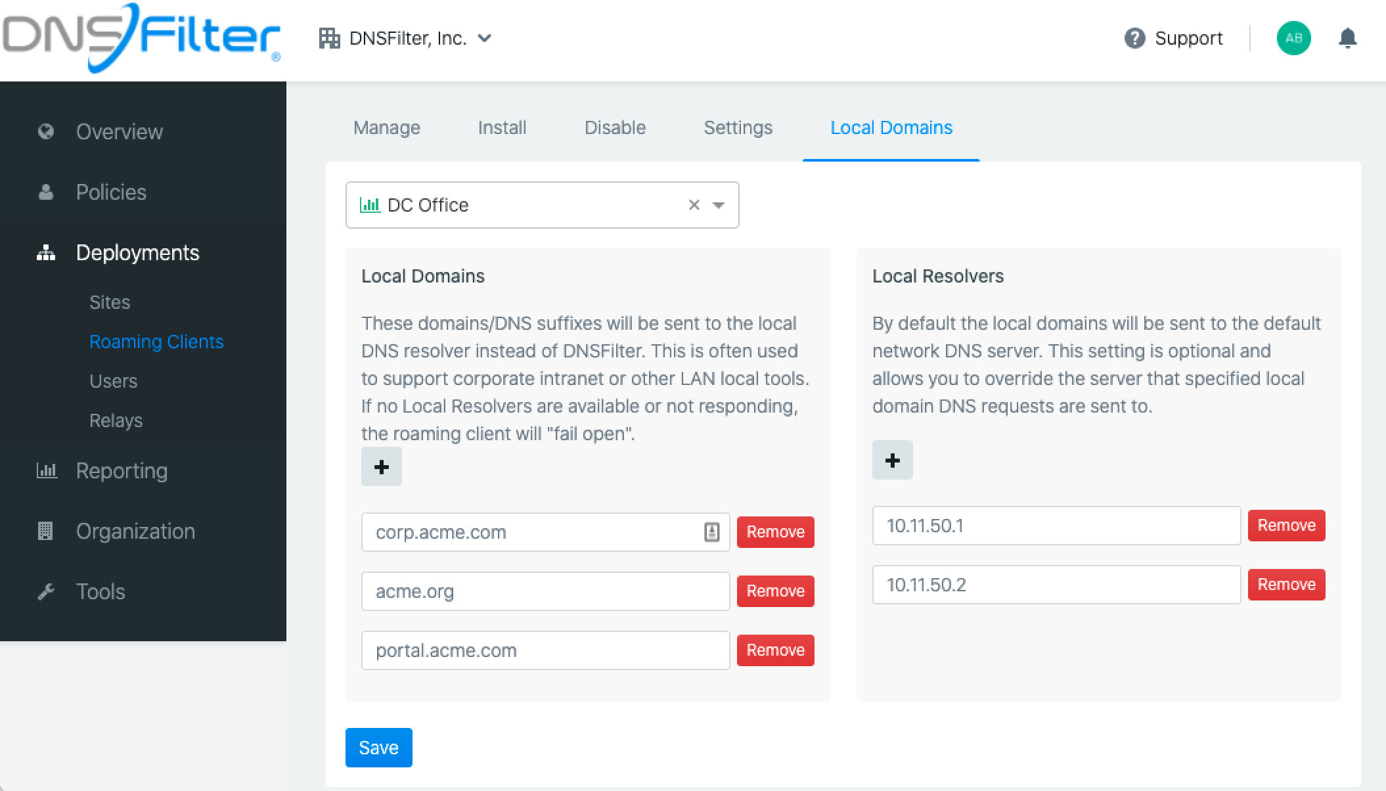Expand the DC Office site dropdown arrow
Screen dimensions: 1386x791
click(719, 205)
